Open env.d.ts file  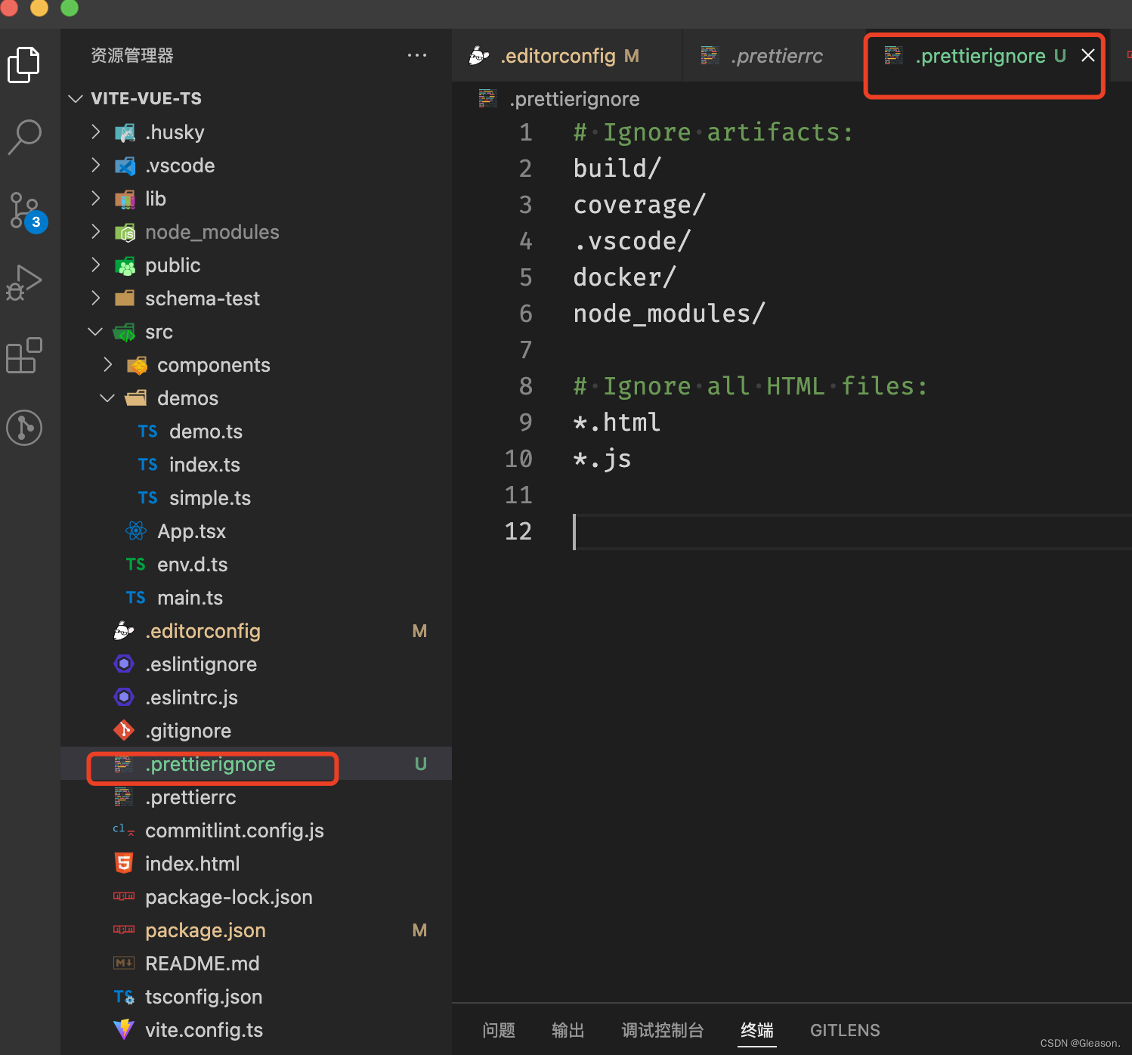click(x=192, y=565)
